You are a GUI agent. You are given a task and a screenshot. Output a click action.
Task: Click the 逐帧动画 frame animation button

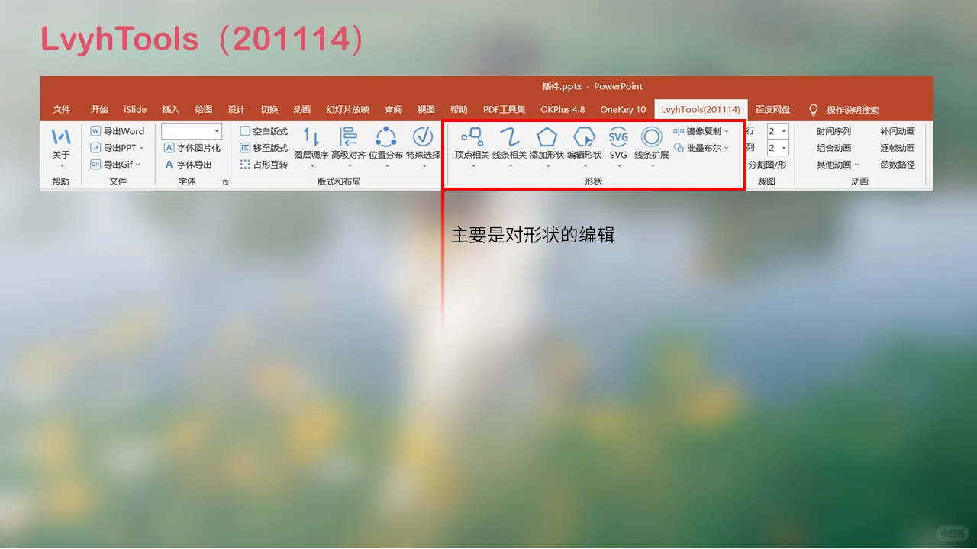click(x=898, y=148)
